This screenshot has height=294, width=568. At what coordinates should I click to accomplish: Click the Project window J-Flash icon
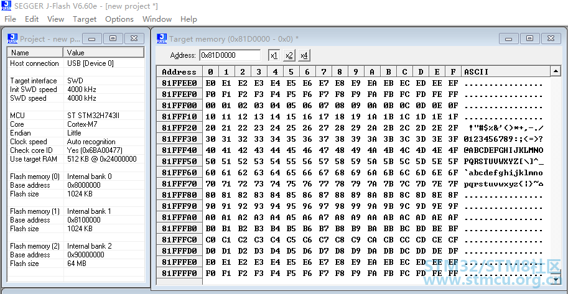point(12,39)
